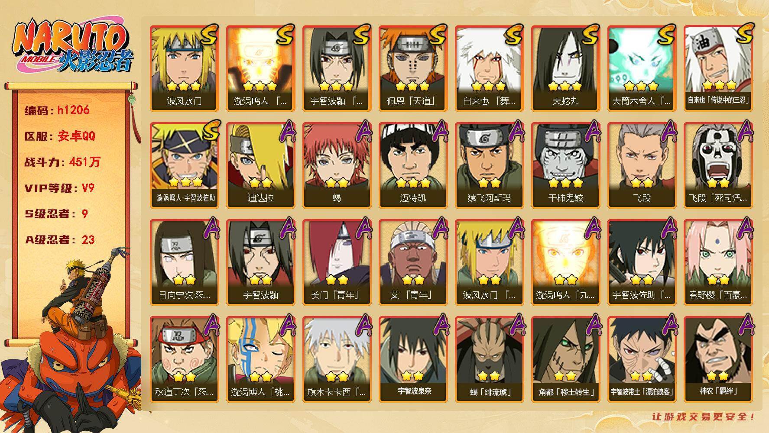This screenshot has width=769, height=433.
Task: Select the 飞段 A-rank ninja card
Action: [642, 165]
